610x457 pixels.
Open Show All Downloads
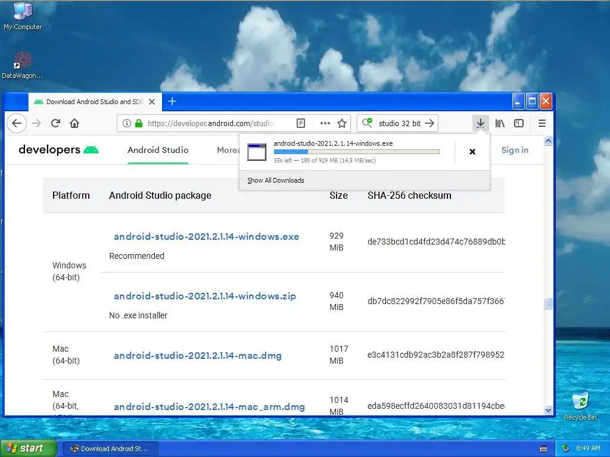point(275,180)
